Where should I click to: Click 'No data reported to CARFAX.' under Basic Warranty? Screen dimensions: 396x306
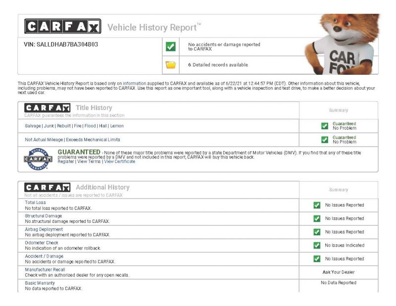(x=53, y=289)
